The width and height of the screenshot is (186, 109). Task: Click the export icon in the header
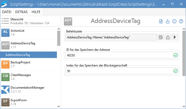[x=168, y=21]
